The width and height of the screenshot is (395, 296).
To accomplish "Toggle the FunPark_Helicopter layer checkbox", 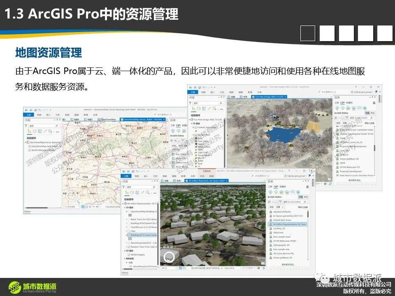I will [195, 127].
